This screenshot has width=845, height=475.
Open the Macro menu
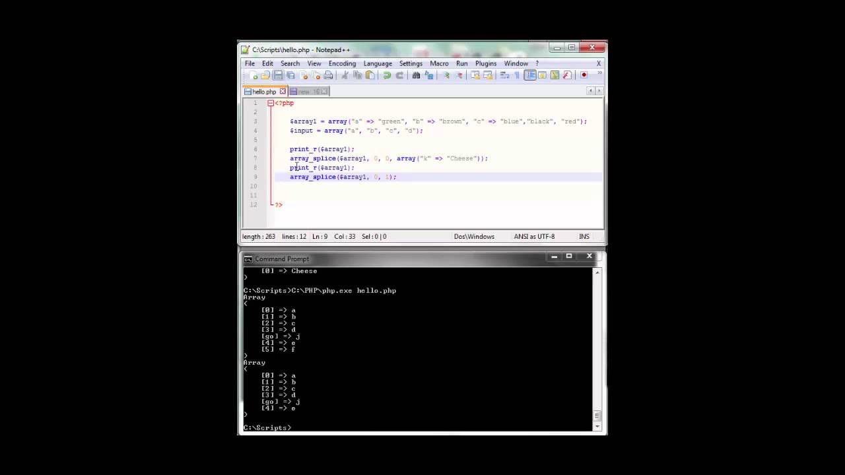439,63
